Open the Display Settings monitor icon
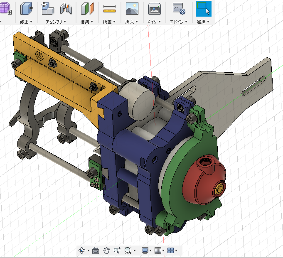Image resolution: width=283 pixels, height=258 pixels. tap(145, 251)
